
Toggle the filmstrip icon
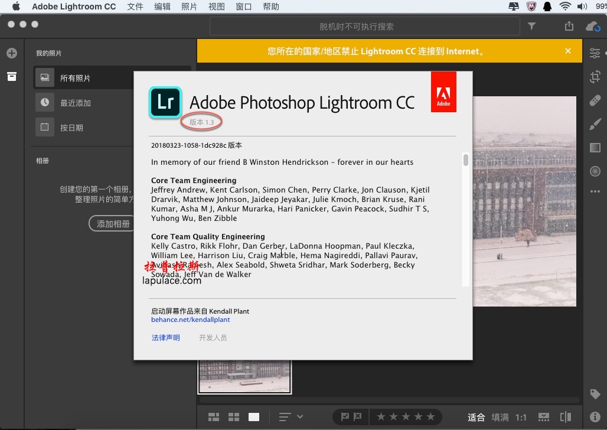point(543,417)
